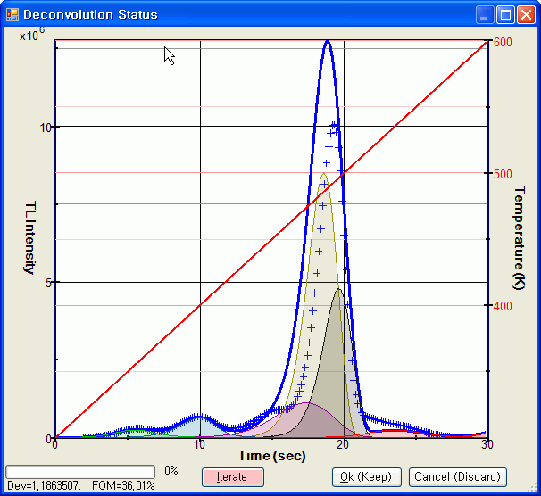This screenshot has width=541, height=496.
Task: Click the 600 tick on temperature axis
Action: point(503,42)
